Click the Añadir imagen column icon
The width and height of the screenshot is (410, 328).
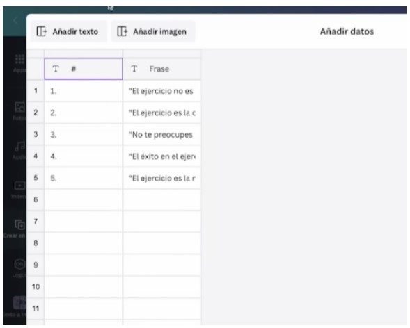123,31
